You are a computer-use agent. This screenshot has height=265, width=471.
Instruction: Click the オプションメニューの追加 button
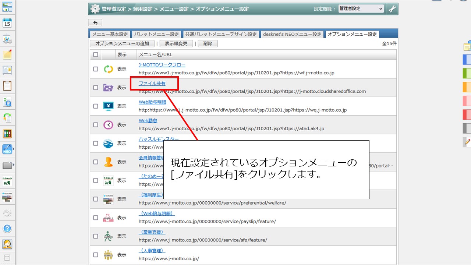(x=122, y=43)
